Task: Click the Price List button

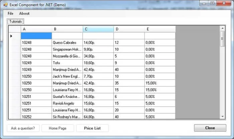Action: click(92, 128)
